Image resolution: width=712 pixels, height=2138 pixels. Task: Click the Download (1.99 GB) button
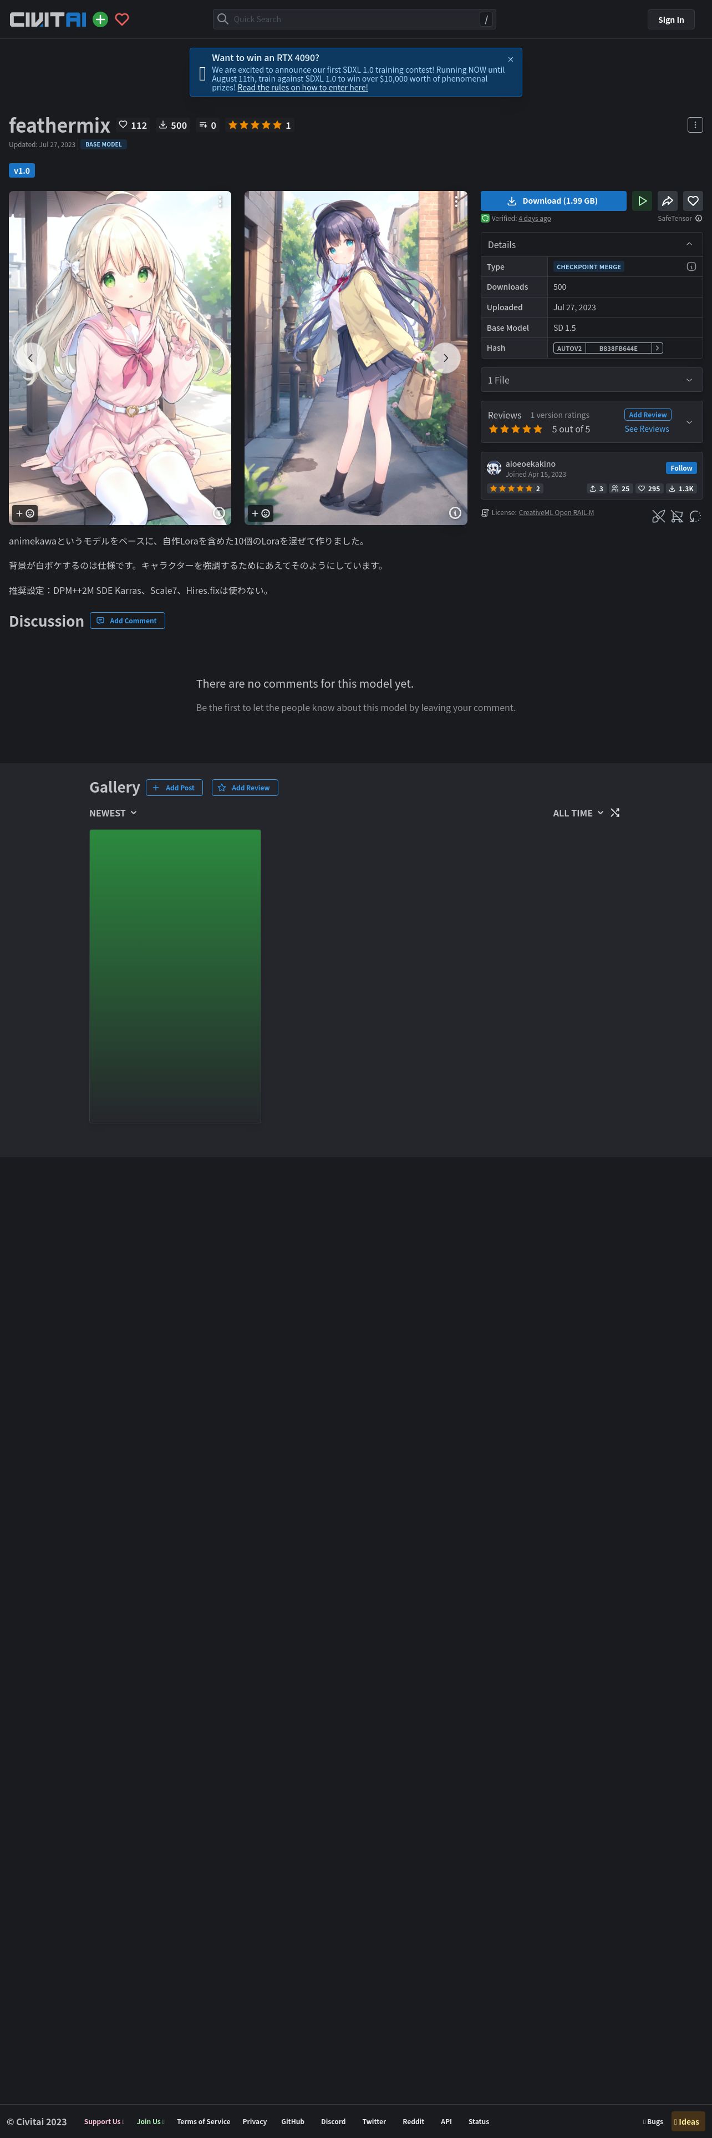pyautogui.click(x=554, y=201)
